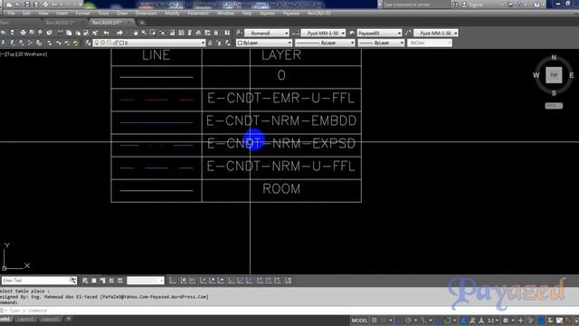Viewport: 579px width, 326px height.
Task: Toggle layer on/off lightbulb in layer control
Action: tap(97, 43)
